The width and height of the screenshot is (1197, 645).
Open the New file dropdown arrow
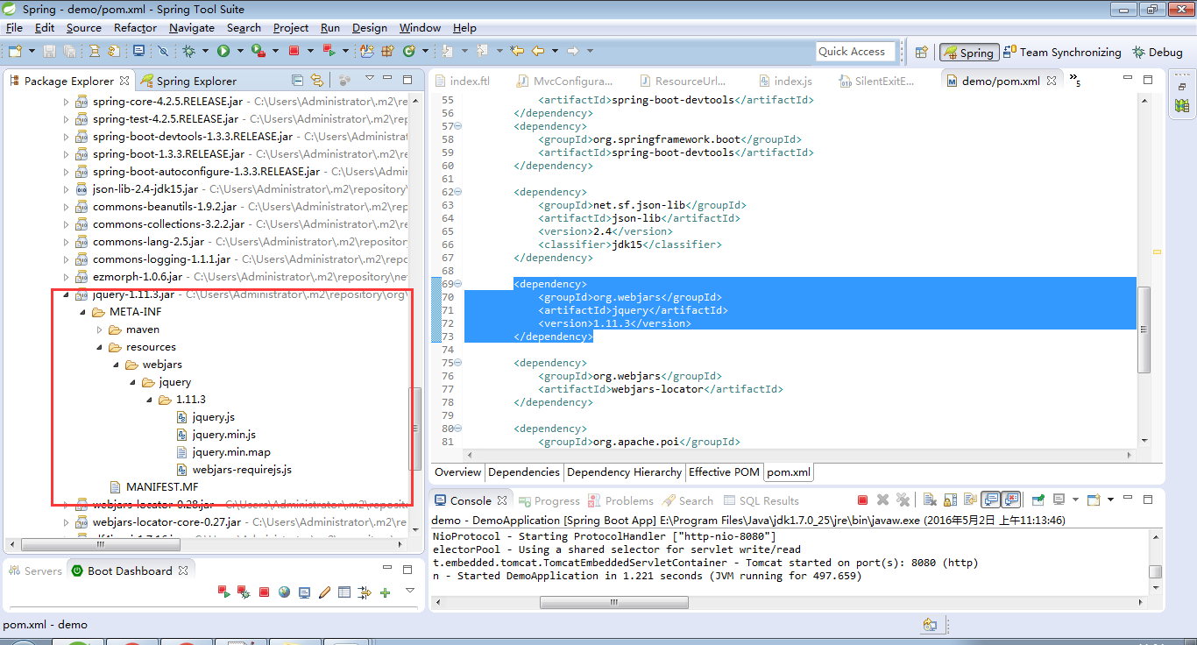pyautogui.click(x=30, y=52)
